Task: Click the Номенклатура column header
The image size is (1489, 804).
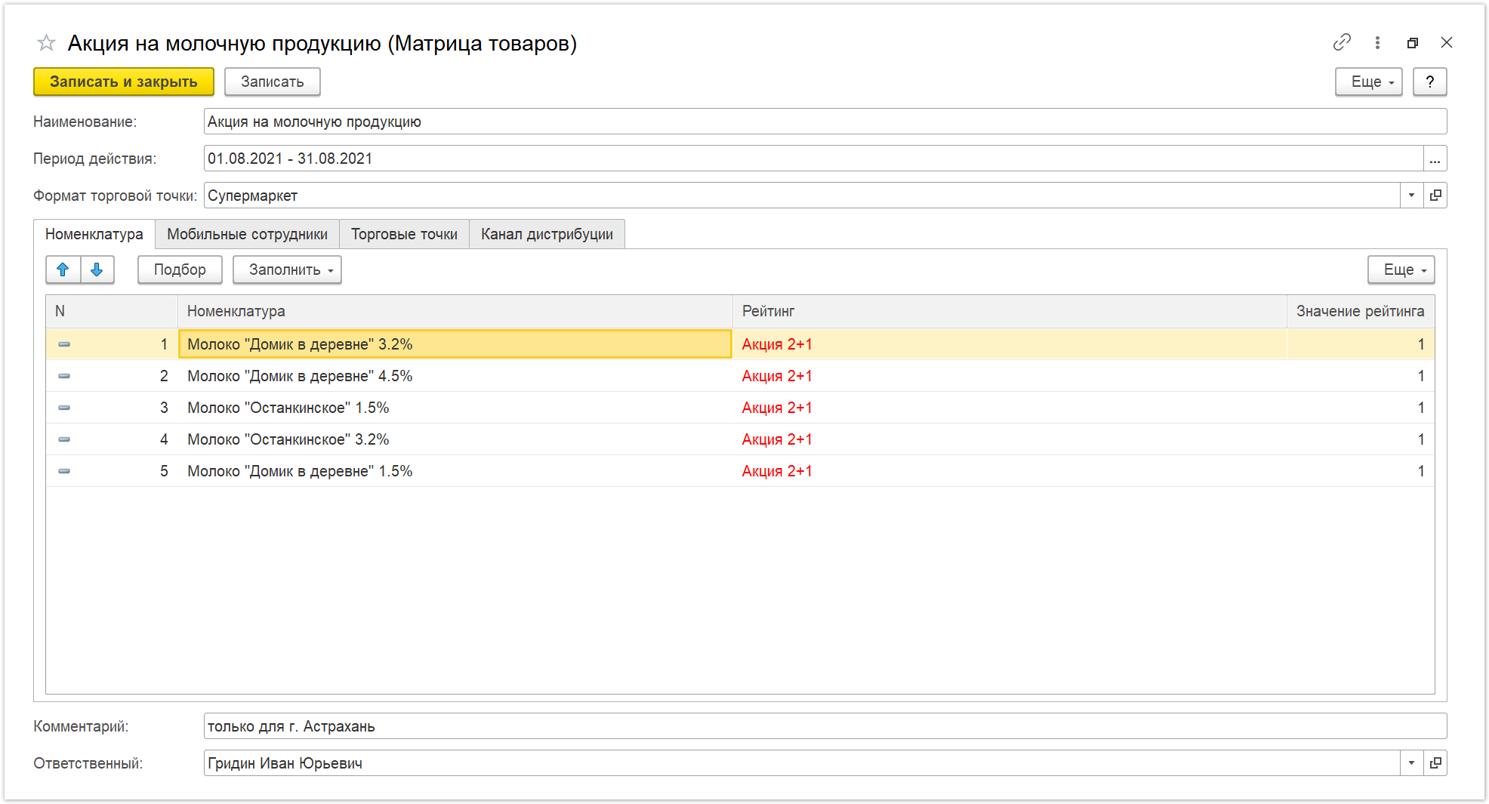Action: pyautogui.click(x=455, y=311)
